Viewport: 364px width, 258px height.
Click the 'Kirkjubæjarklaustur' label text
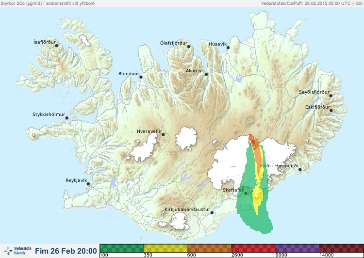pos(187,210)
